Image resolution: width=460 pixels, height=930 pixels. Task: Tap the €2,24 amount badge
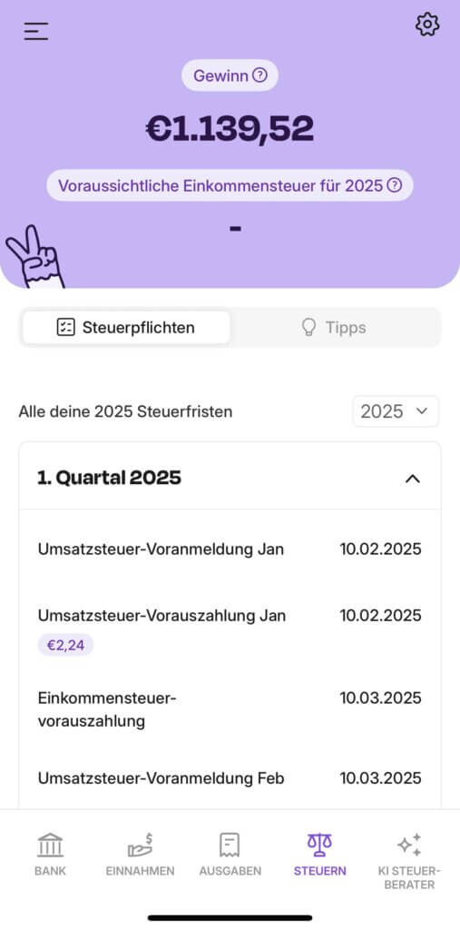(66, 645)
